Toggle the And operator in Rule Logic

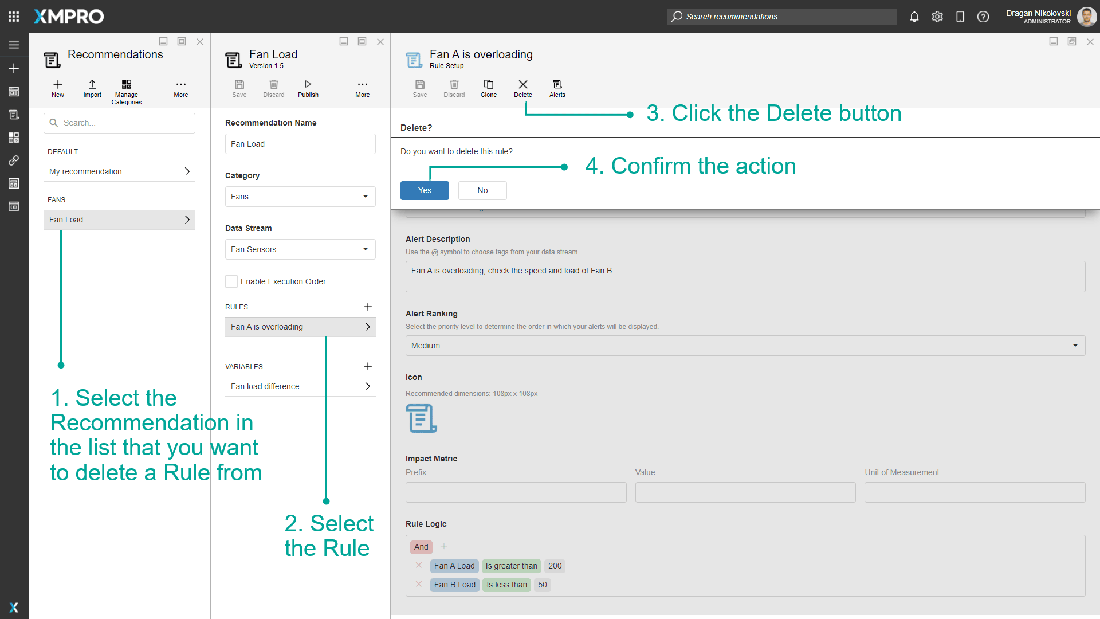pyautogui.click(x=421, y=547)
